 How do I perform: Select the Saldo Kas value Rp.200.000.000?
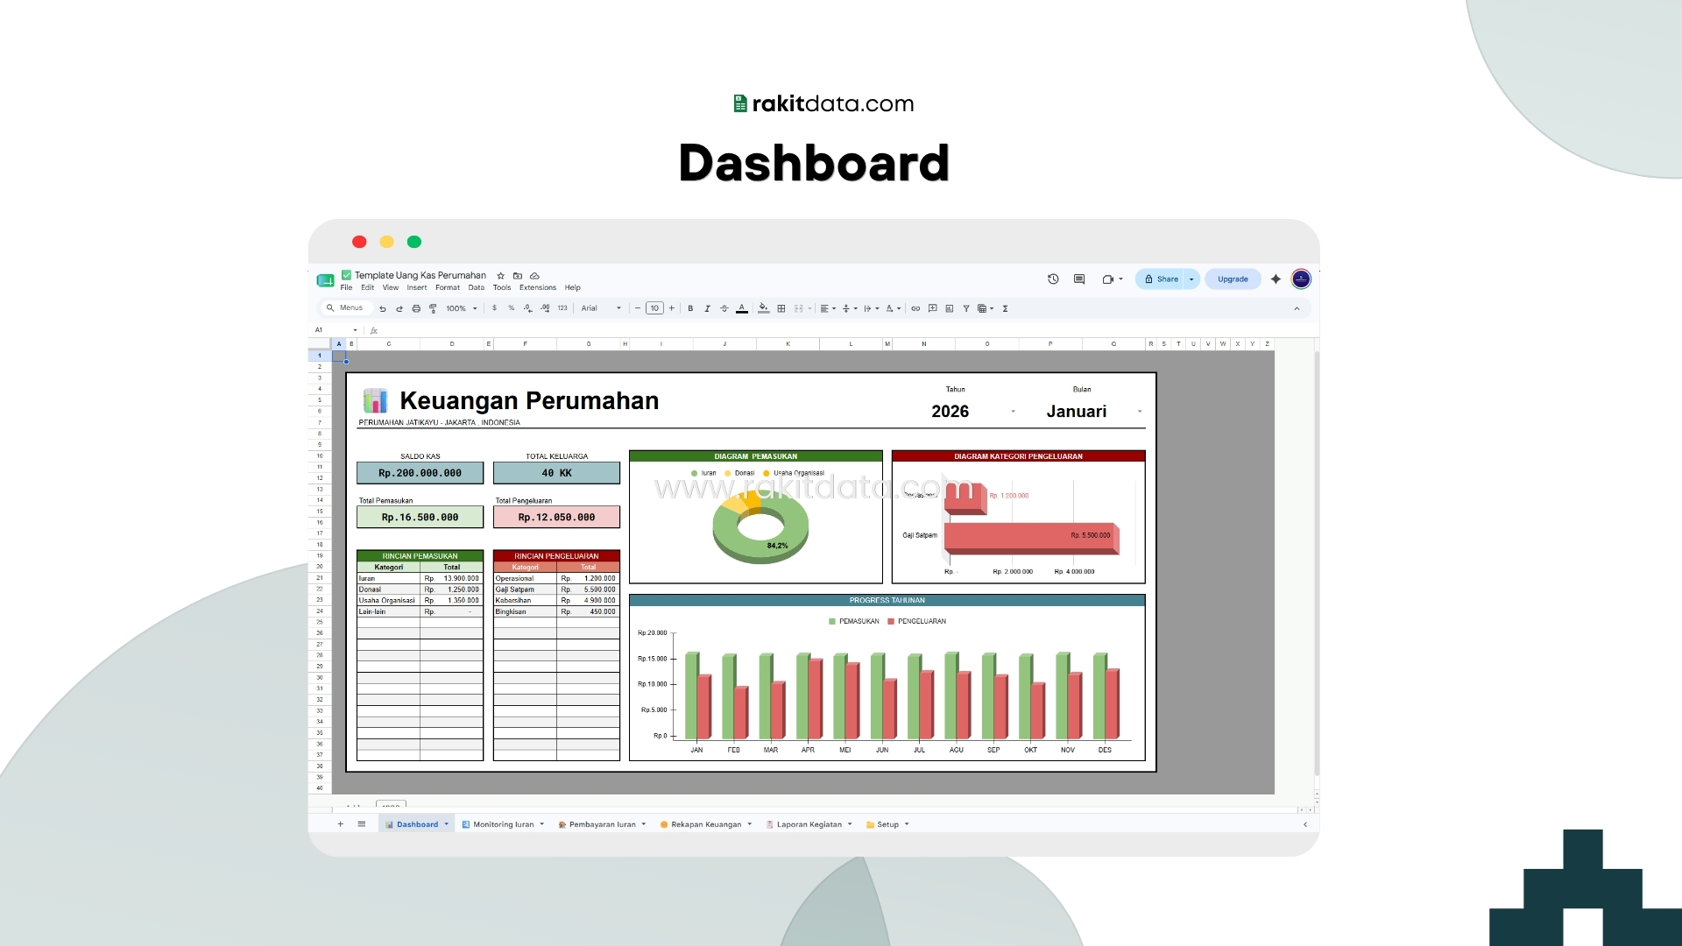420,473
